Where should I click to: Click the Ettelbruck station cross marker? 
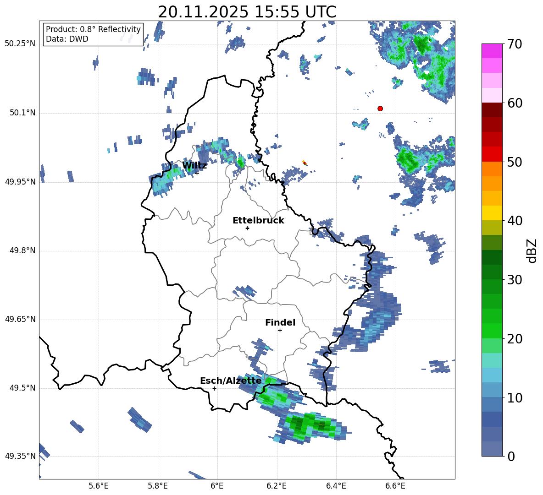pos(247,228)
